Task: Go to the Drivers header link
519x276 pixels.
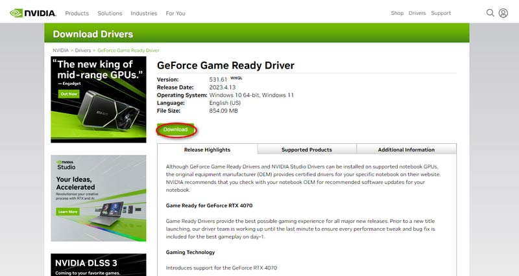Action: pos(417,13)
